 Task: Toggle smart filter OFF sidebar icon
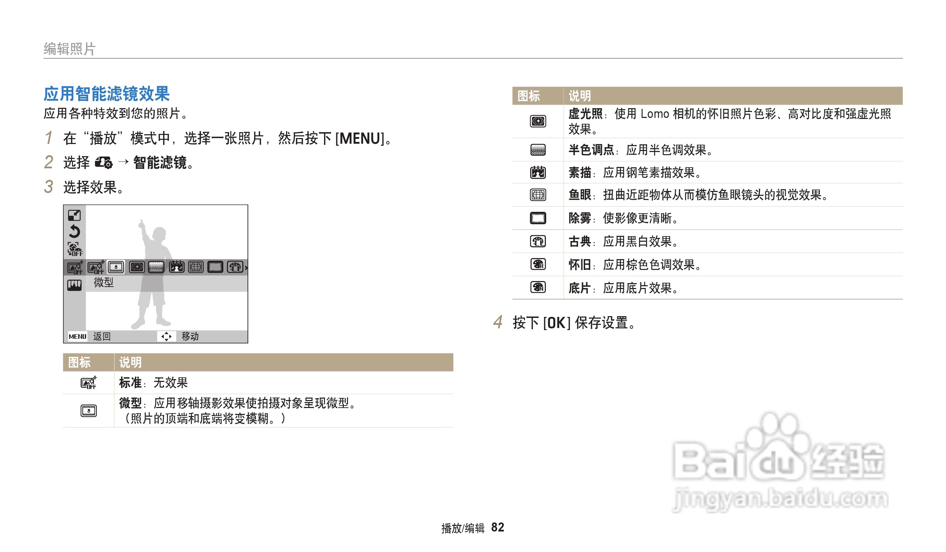[x=75, y=268]
